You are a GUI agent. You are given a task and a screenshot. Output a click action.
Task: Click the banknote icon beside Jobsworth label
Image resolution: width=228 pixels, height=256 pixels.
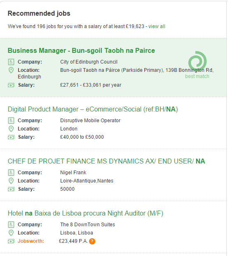coord(11,241)
